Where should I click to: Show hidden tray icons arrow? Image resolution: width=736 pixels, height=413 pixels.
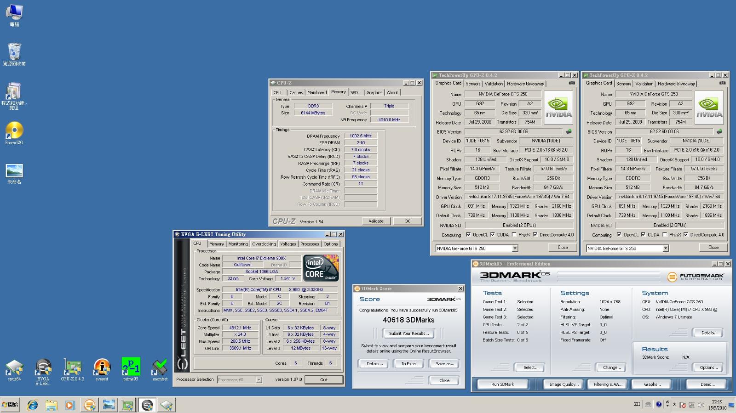point(674,404)
